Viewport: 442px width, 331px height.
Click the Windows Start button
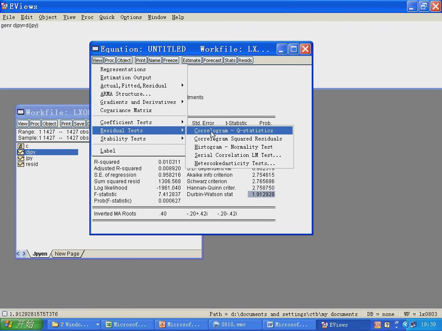(x=22, y=325)
